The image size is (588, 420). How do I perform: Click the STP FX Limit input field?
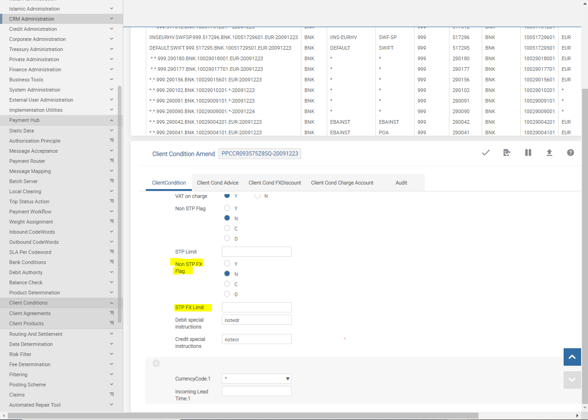tap(256, 307)
